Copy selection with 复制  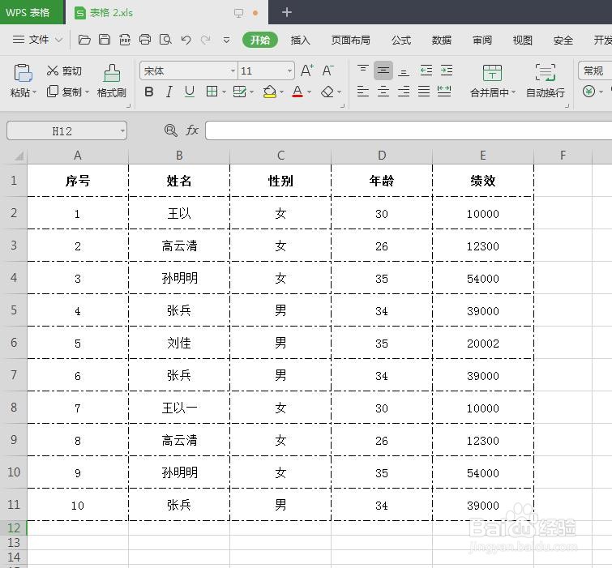click(x=64, y=92)
